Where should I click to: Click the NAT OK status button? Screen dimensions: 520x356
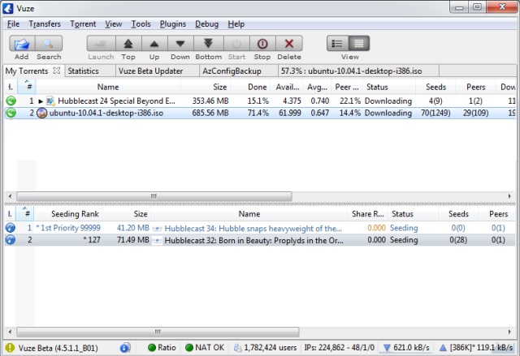[207, 348]
